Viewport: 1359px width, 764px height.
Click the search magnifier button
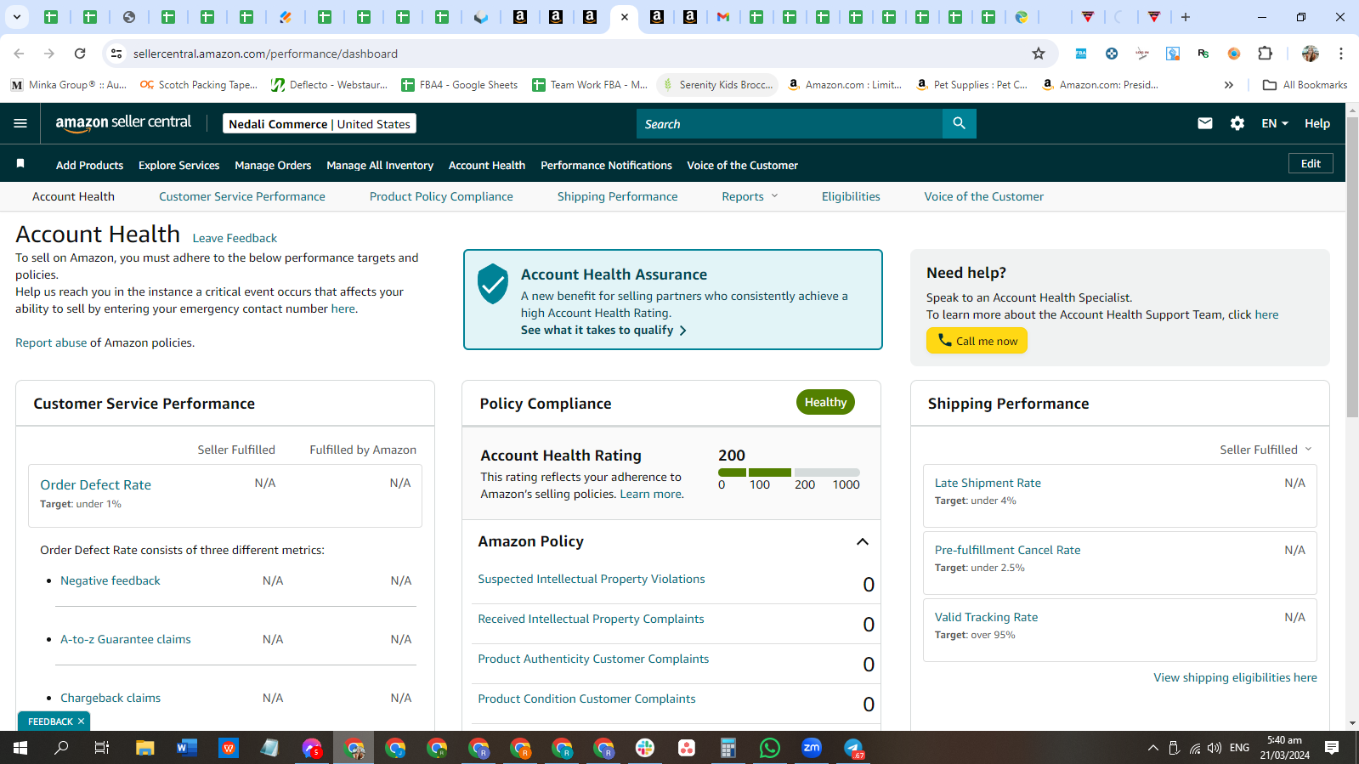pos(959,124)
